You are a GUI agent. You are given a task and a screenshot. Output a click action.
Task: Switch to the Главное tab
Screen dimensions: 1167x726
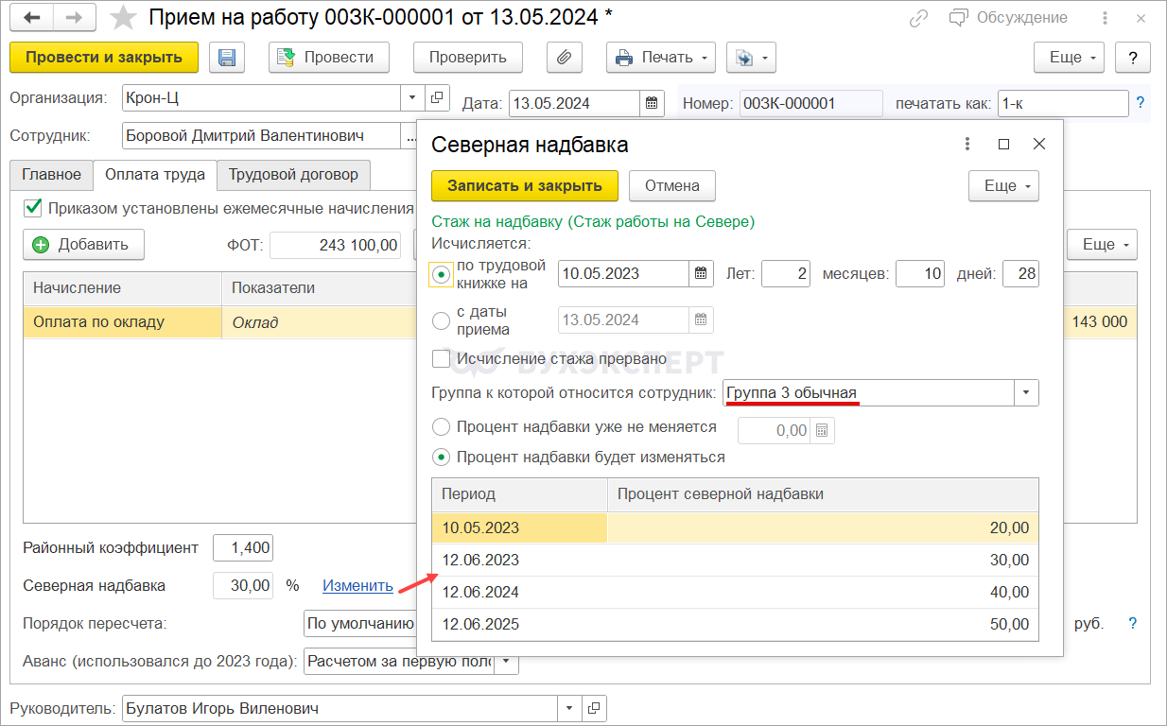tap(52, 175)
